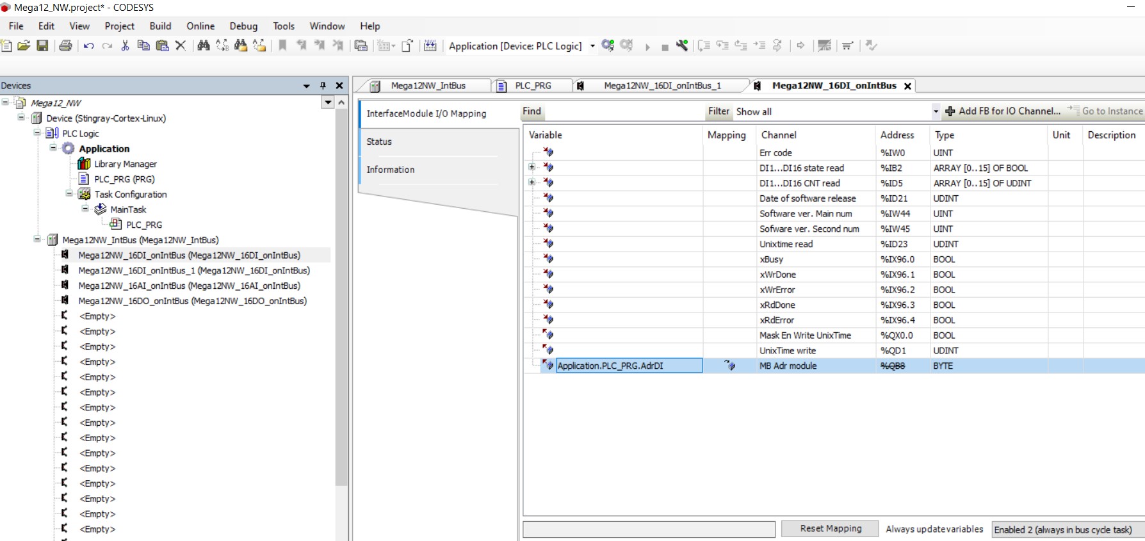Click the Print toolbar icon
1145x541 pixels.
point(65,45)
